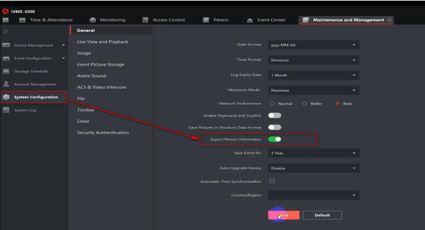Open the Save Event for dropdown

[313, 153]
